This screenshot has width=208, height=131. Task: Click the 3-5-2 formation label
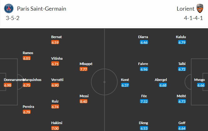point(12,18)
